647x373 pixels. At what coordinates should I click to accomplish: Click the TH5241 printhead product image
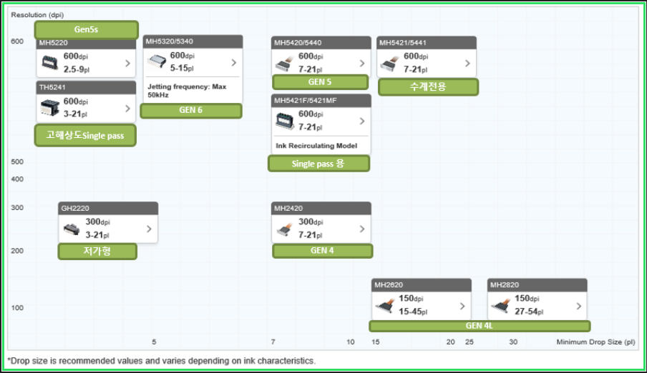tap(52, 108)
